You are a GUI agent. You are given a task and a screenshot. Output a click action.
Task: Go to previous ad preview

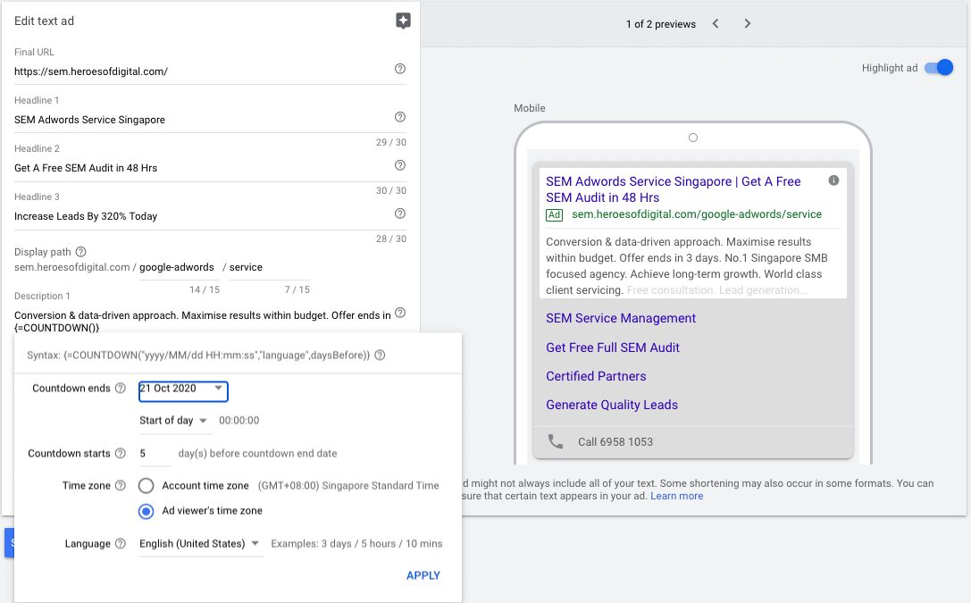716,24
